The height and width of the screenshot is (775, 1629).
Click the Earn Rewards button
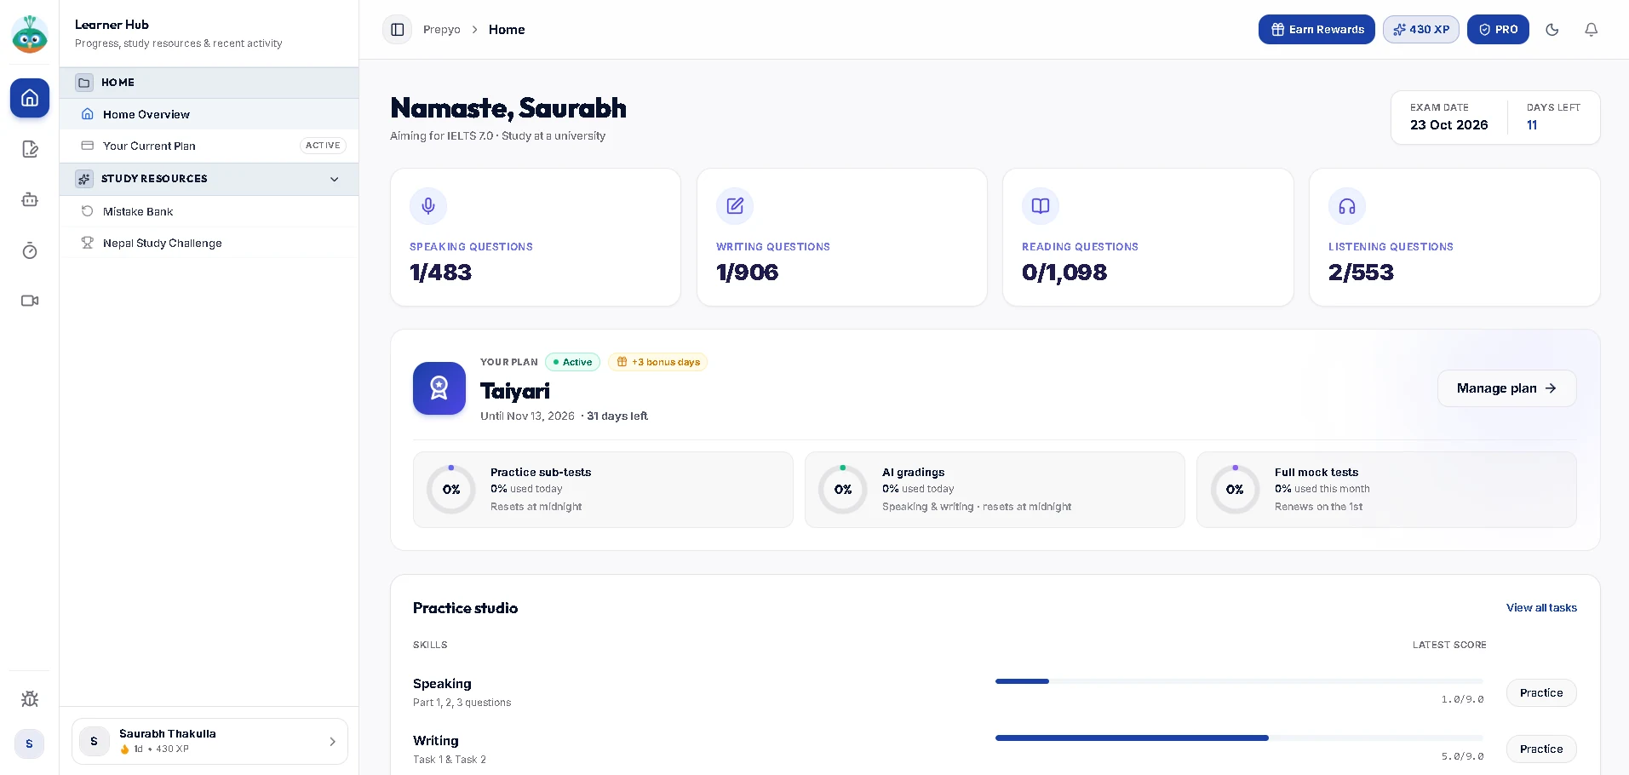pyautogui.click(x=1316, y=30)
